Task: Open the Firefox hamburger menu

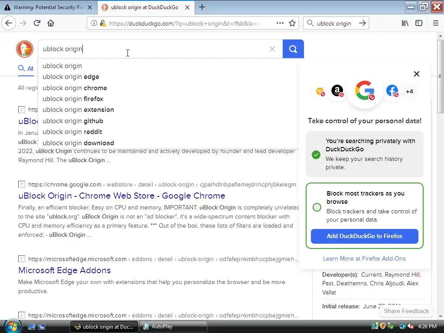Action: [436, 23]
